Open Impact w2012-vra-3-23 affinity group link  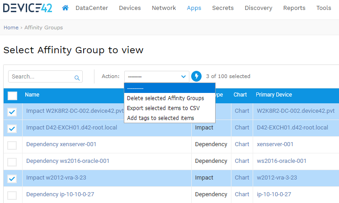(56, 178)
